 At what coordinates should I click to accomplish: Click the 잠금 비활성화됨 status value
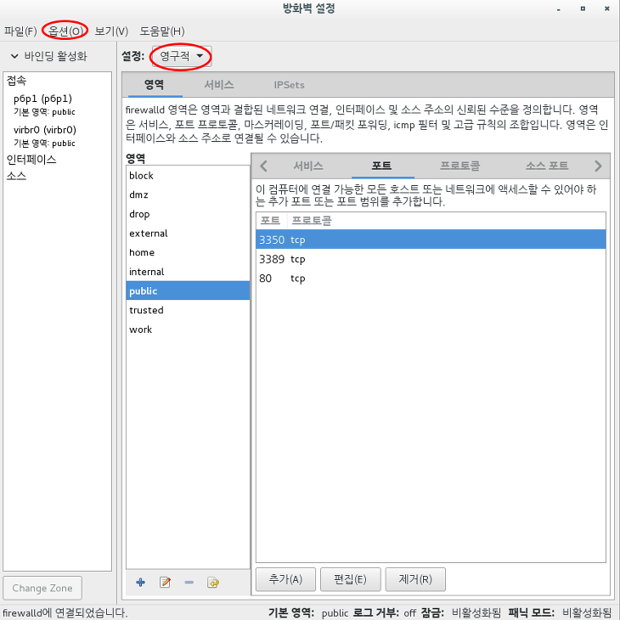[x=476, y=613]
